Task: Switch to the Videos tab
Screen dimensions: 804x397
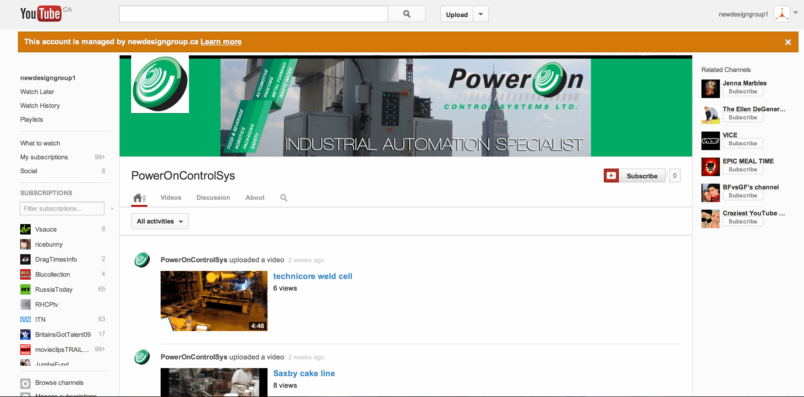Action: (x=171, y=198)
